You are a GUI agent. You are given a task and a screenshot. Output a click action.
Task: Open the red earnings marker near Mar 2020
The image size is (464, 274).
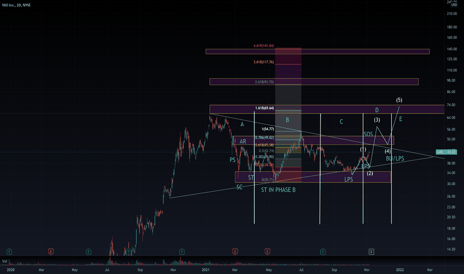click(51, 252)
